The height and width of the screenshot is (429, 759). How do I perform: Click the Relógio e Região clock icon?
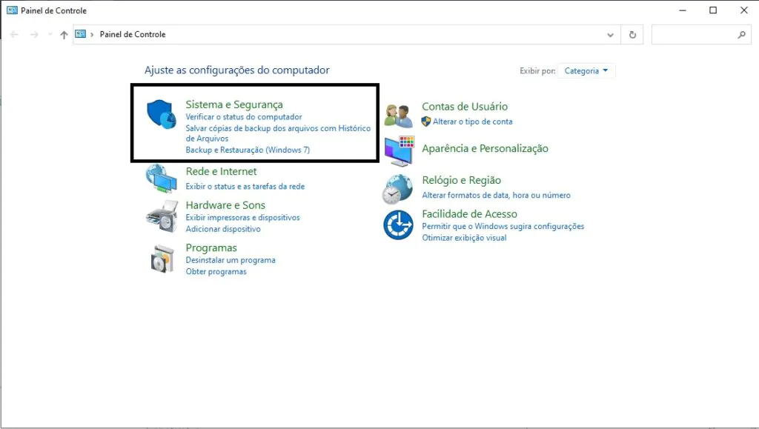tap(398, 189)
